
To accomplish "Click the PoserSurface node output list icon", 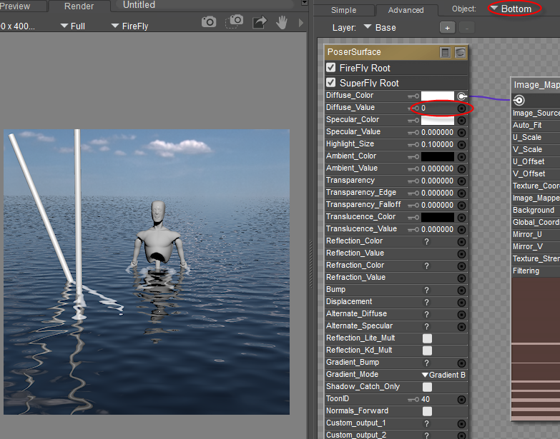I will [x=446, y=52].
